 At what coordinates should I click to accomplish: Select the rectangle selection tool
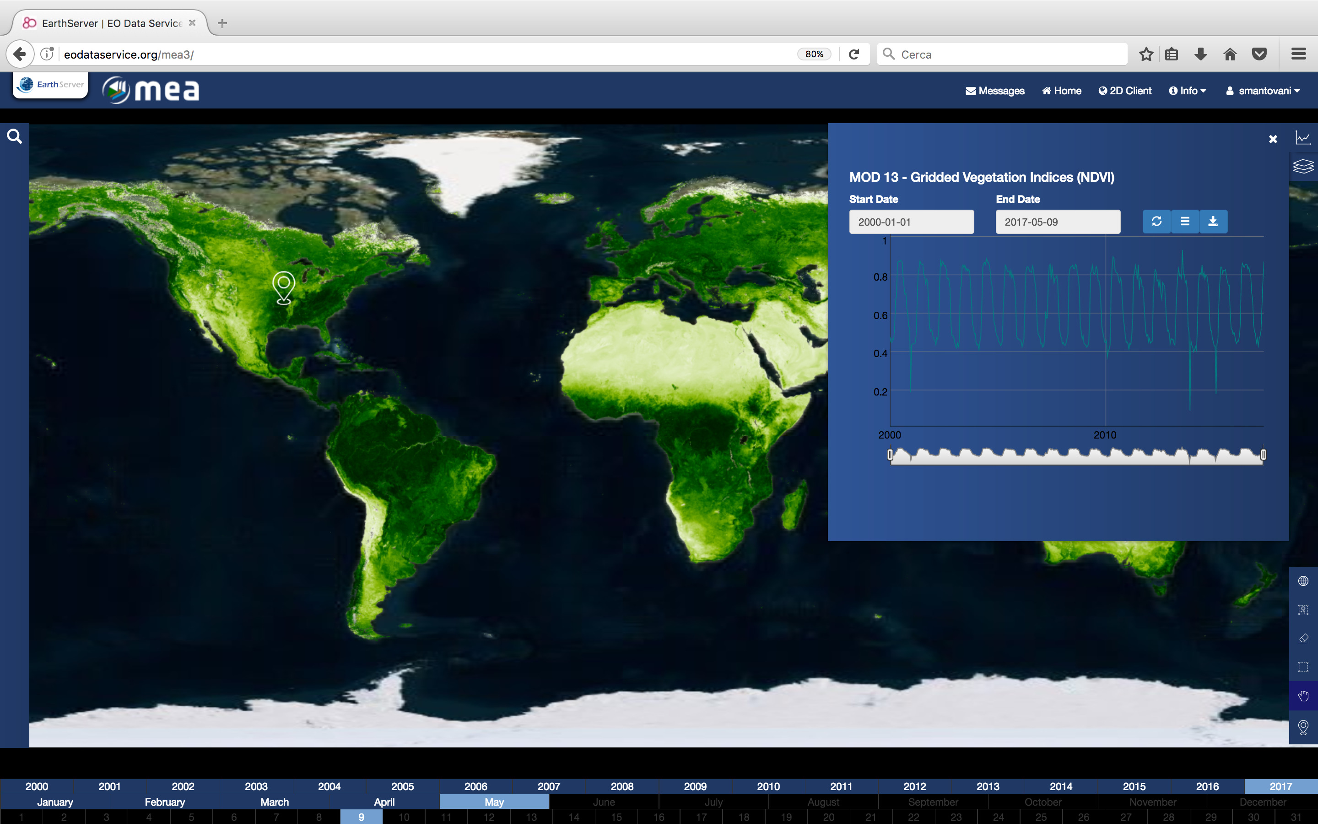[x=1303, y=667]
